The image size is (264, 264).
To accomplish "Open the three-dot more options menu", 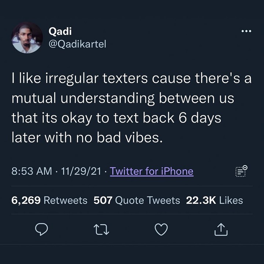I will click(x=246, y=31).
